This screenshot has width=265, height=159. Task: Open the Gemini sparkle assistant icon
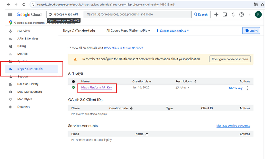point(216,15)
